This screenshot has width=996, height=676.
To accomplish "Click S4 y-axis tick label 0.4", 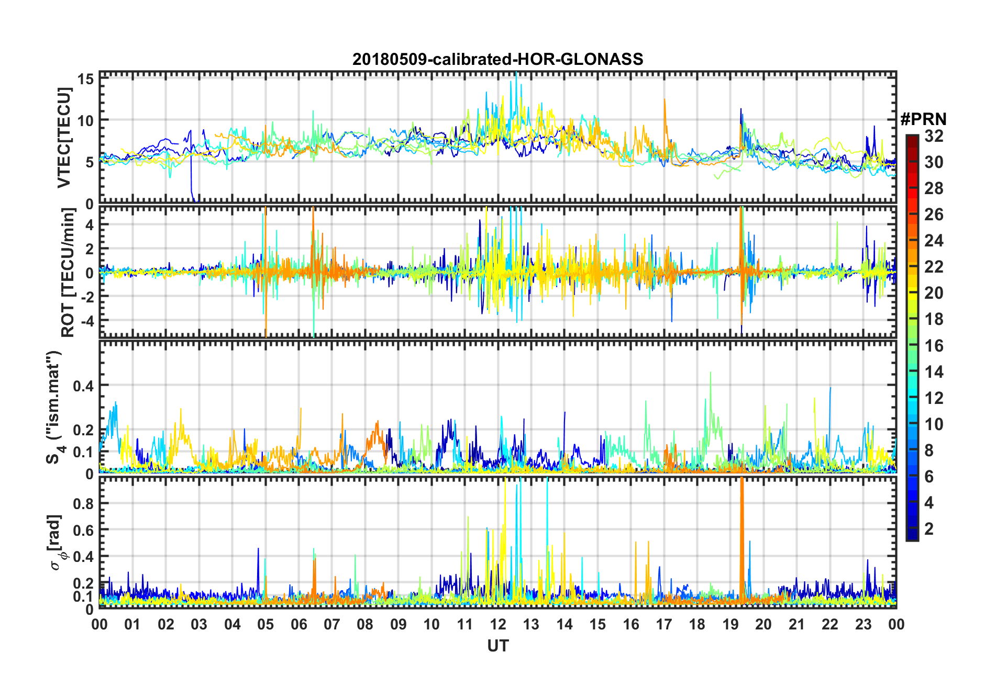I will (84, 387).
